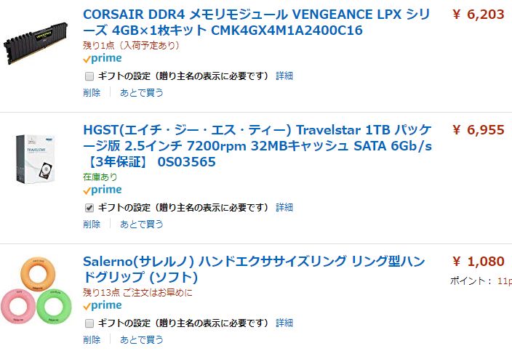This screenshot has height=351, width=512.
Task: Click 詳細 link next to Salerno gift option
Action: [x=284, y=323]
